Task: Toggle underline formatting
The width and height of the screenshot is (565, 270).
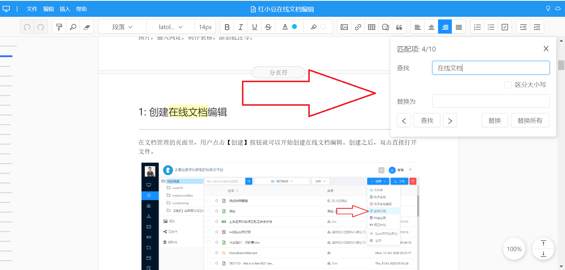Action: 255,27
